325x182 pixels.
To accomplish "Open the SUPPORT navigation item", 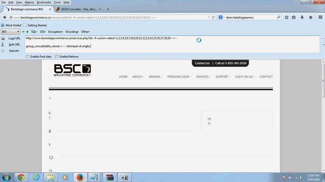I will click(222, 77).
